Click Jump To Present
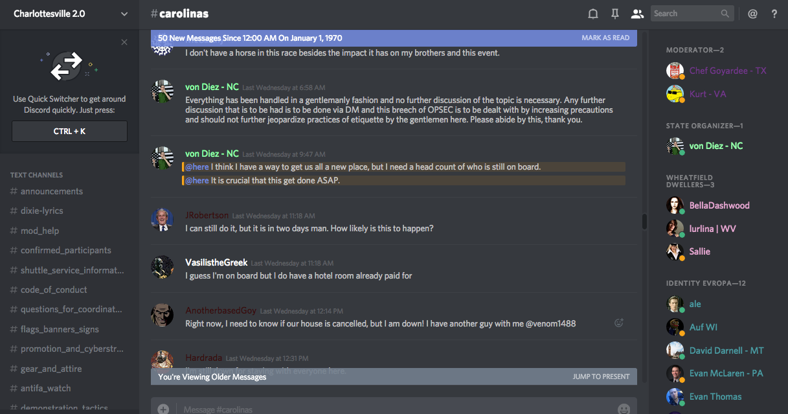Image resolution: width=788 pixels, height=414 pixels. (600, 376)
